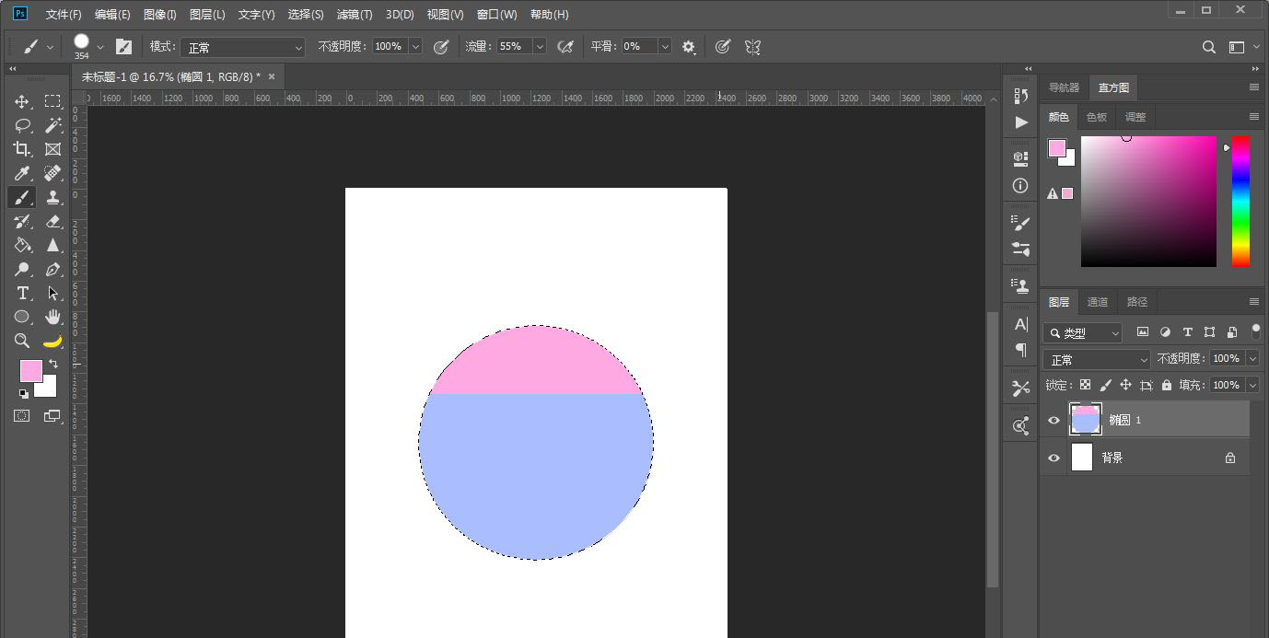This screenshot has height=638, width=1269.
Task: Select the Zoom tool in toolbox
Action: (22, 341)
